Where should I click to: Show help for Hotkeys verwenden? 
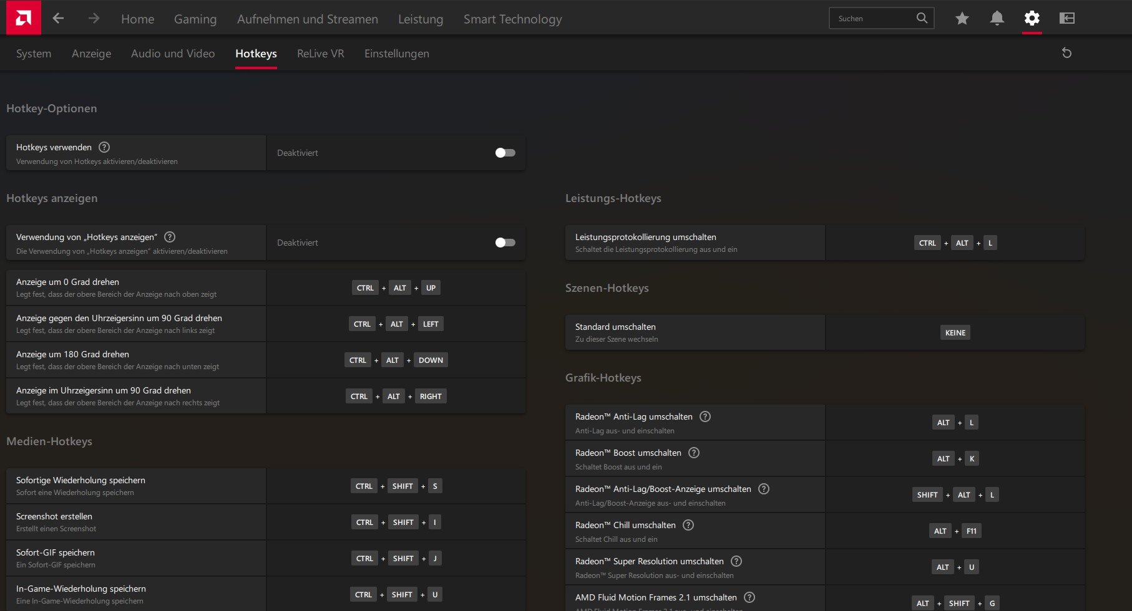[104, 147]
